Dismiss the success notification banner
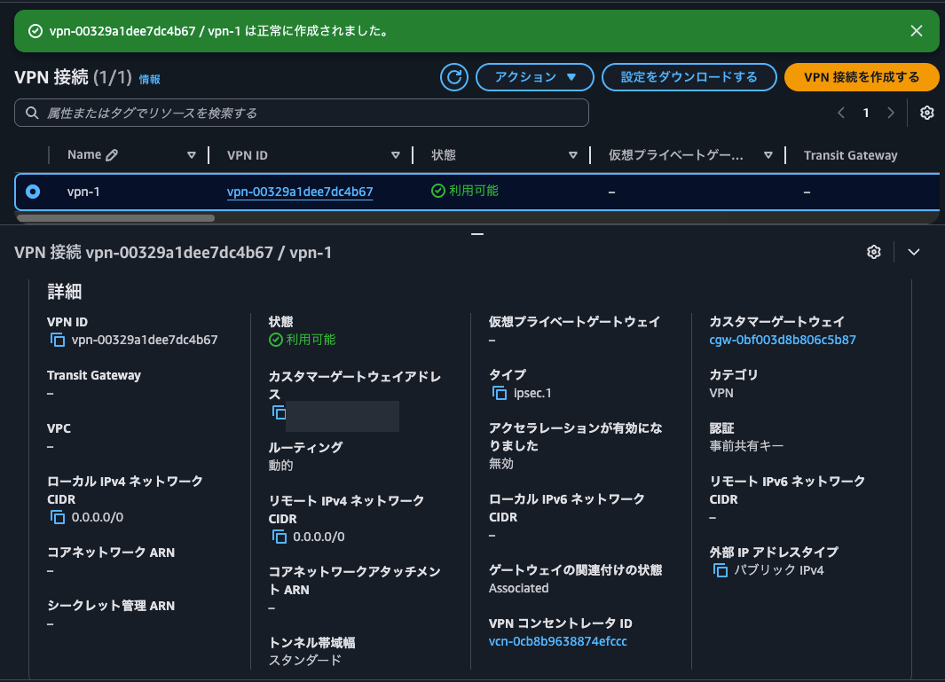The width and height of the screenshot is (945, 682). 916,30
